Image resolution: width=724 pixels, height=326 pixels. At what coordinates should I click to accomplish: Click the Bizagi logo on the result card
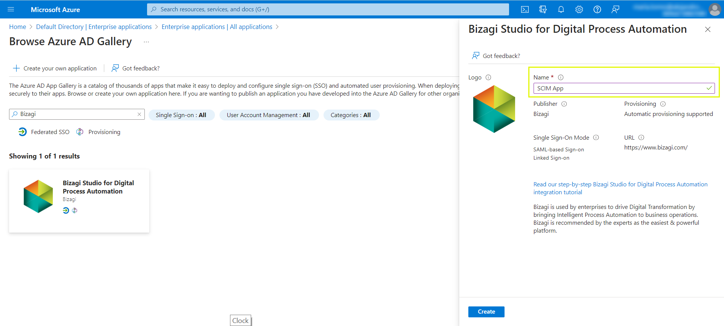38,196
